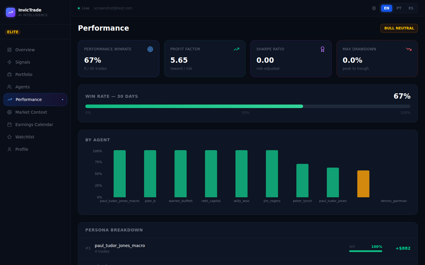Open the Signals section in sidebar
425x265 pixels.
click(x=23, y=62)
